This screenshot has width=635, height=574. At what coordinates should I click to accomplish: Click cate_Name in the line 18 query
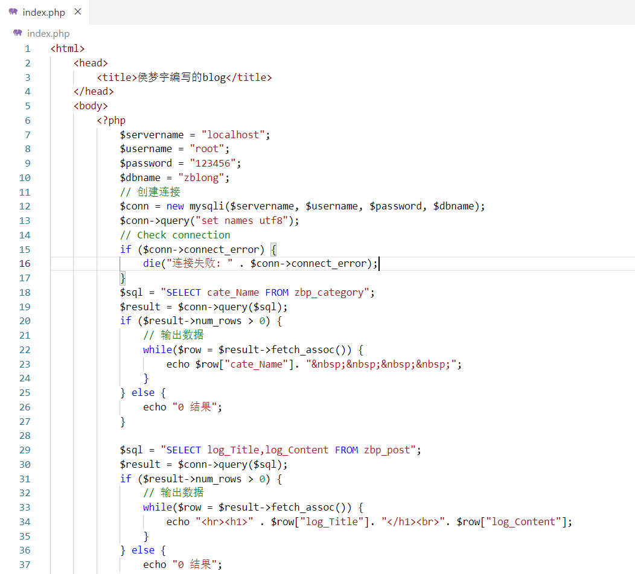[x=233, y=293]
